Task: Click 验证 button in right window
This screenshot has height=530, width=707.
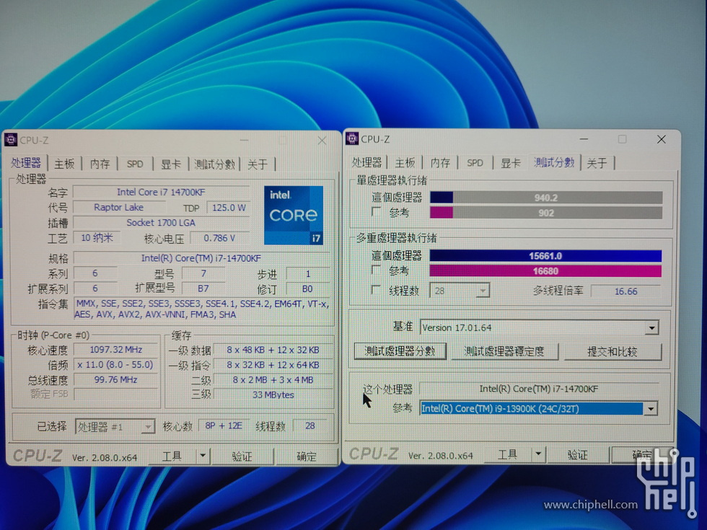Action: 577,455
